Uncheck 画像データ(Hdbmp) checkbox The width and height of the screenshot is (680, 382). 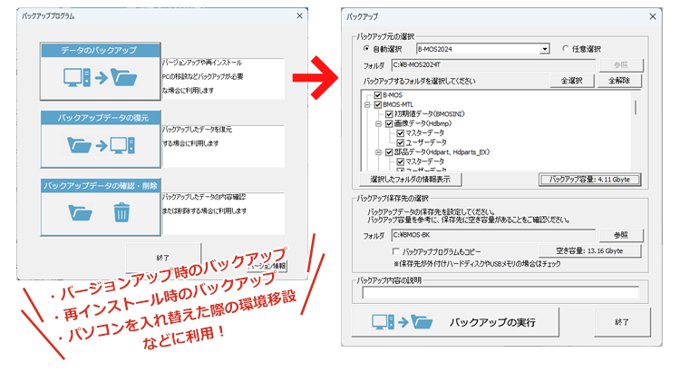(x=389, y=123)
